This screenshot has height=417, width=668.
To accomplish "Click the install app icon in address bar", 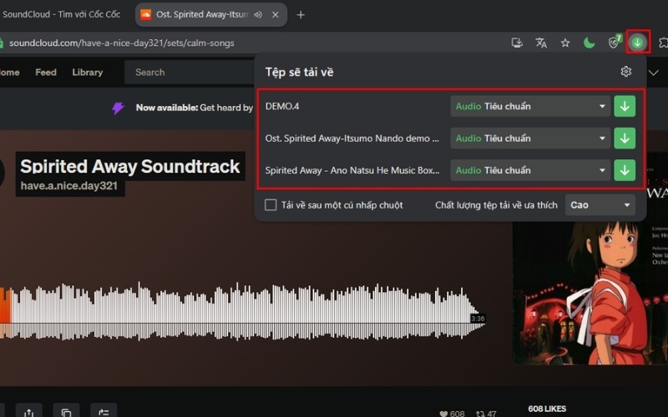I will tap(517, 43).
